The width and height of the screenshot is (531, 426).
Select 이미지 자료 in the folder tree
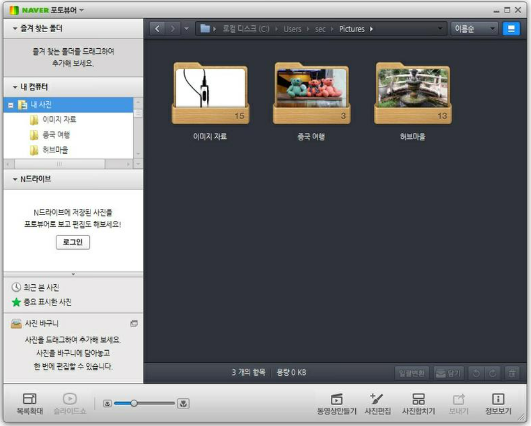tap(59, 119)
